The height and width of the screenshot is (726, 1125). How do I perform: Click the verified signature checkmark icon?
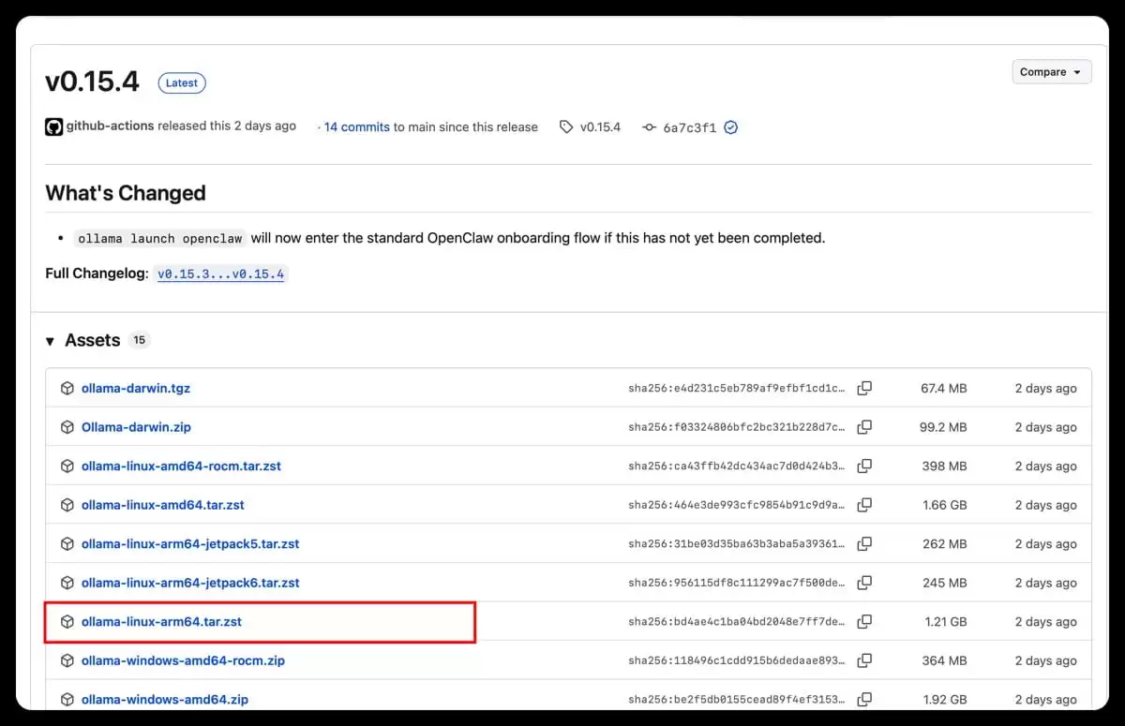(730, 127)
